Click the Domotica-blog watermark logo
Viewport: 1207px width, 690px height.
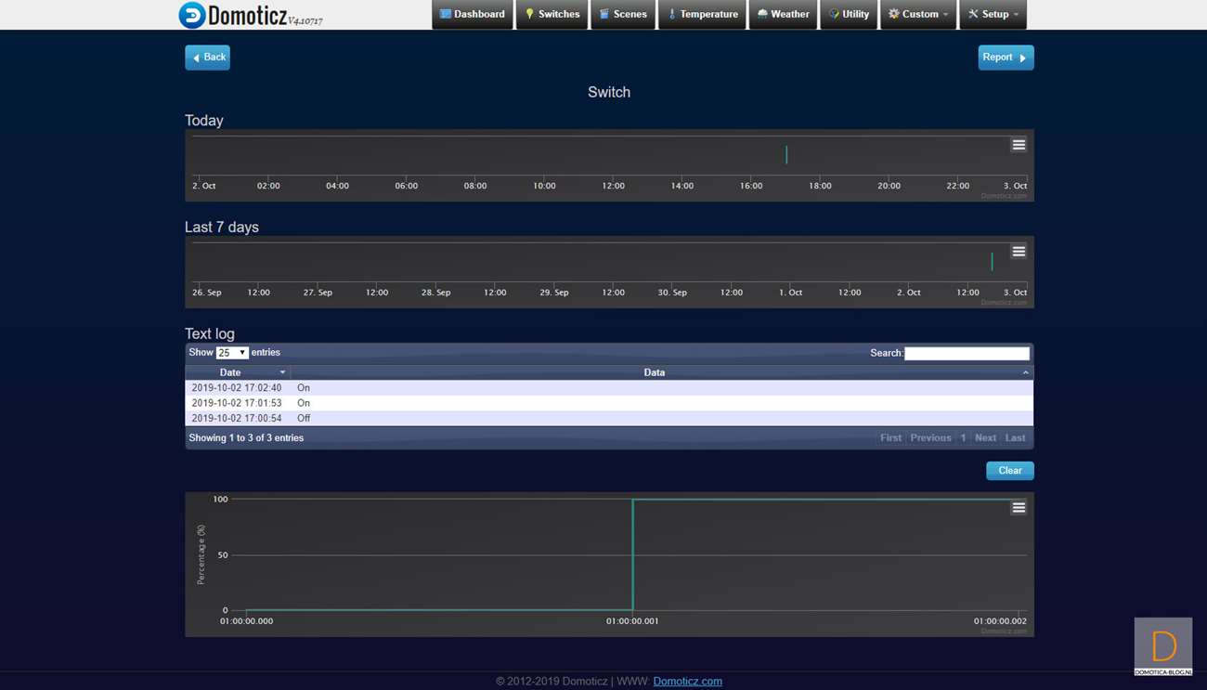coord(1162,646)
